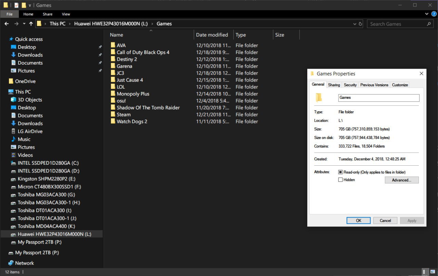
Task: Click the Properties quick access toolbar icon
Action: click(x=16, y=5)
